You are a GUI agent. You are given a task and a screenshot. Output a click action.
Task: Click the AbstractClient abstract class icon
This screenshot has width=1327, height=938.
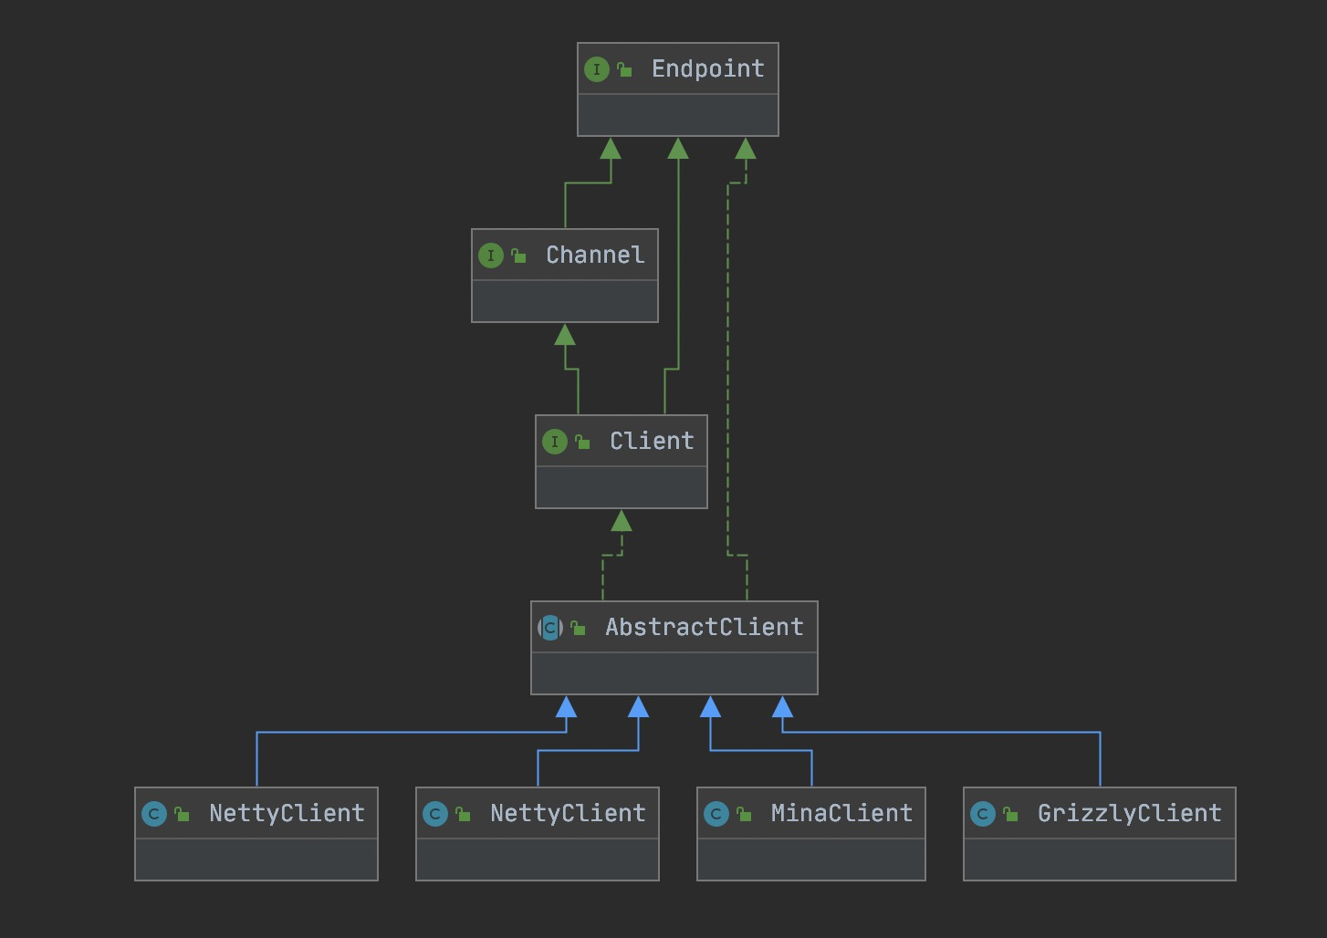point(549,628)
